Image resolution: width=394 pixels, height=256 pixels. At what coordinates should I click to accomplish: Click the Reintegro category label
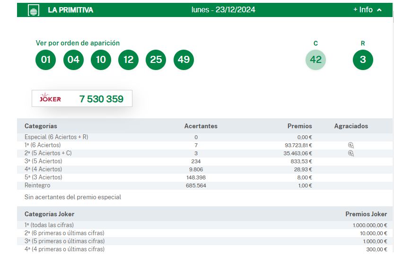[37, 185]
